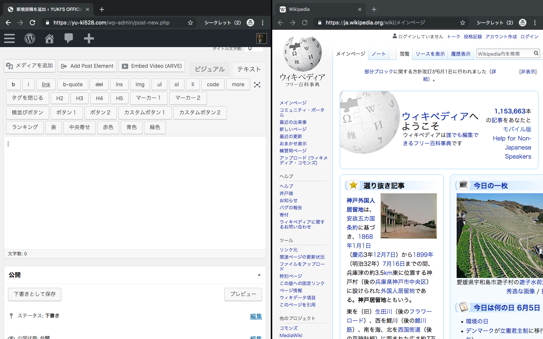Click the プレビュー button
This screenshot has width=543, height=339.
(243, 294)
